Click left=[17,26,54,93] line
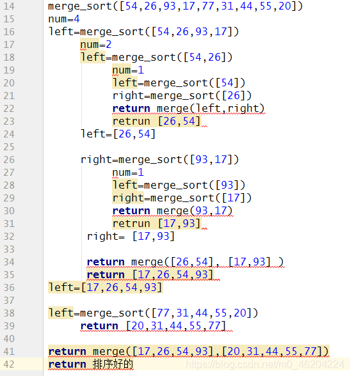Viewport: 350px width, 376px height. [x=106, y=288]
